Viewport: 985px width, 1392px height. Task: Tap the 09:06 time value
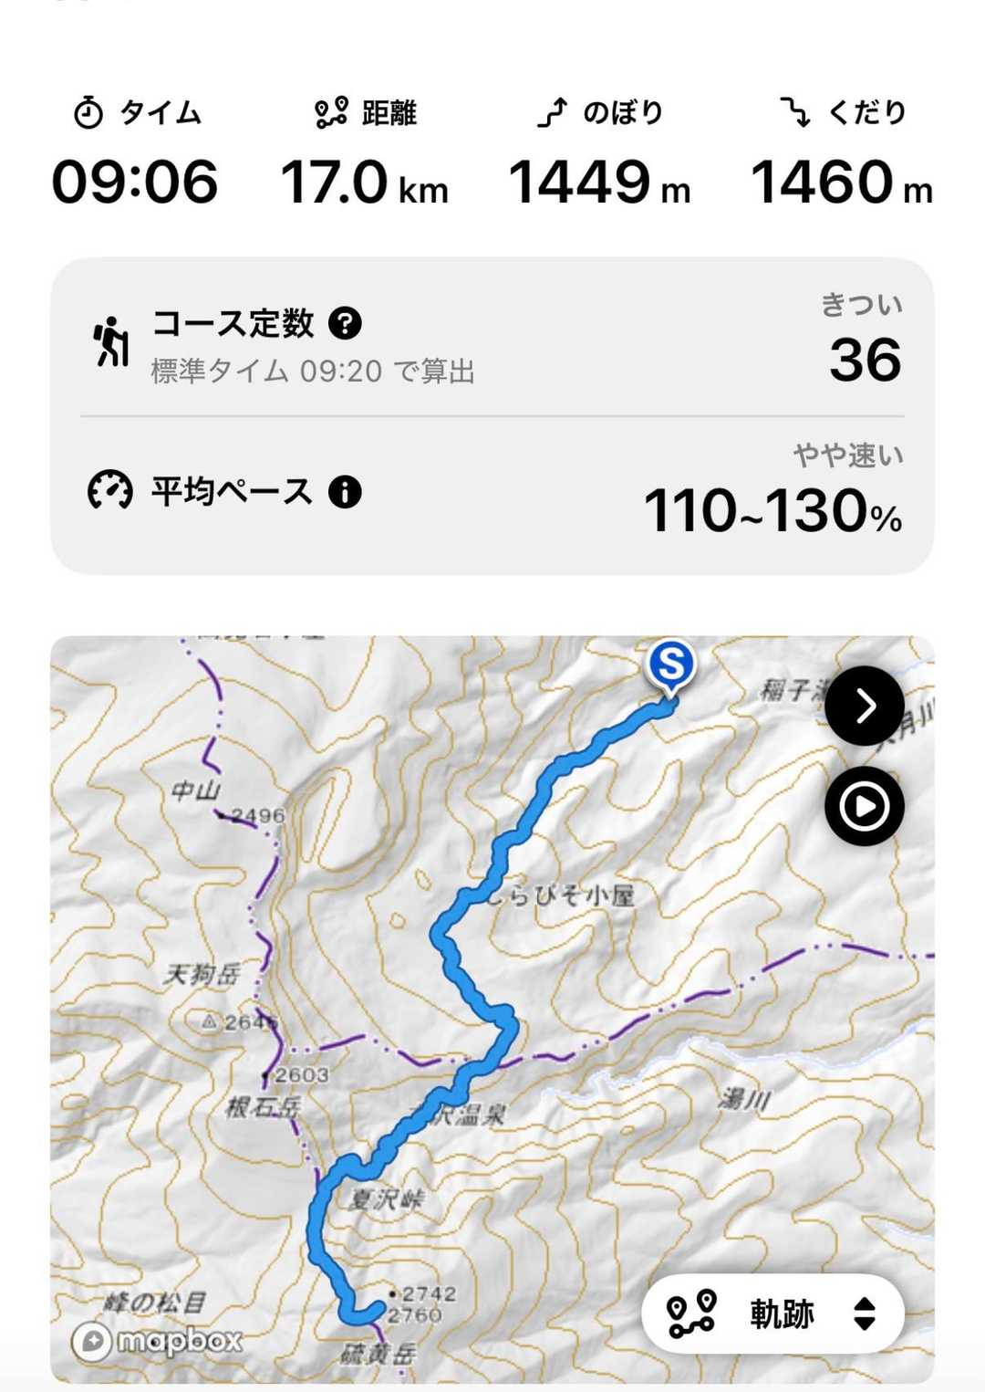(135, 182)
